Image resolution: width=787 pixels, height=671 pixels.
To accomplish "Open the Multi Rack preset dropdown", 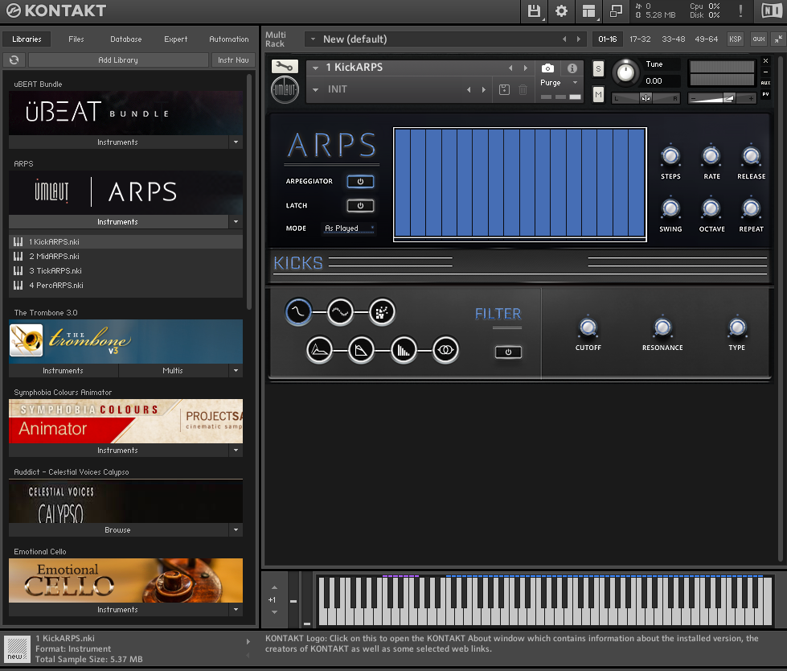I will [x=313, y=39].
